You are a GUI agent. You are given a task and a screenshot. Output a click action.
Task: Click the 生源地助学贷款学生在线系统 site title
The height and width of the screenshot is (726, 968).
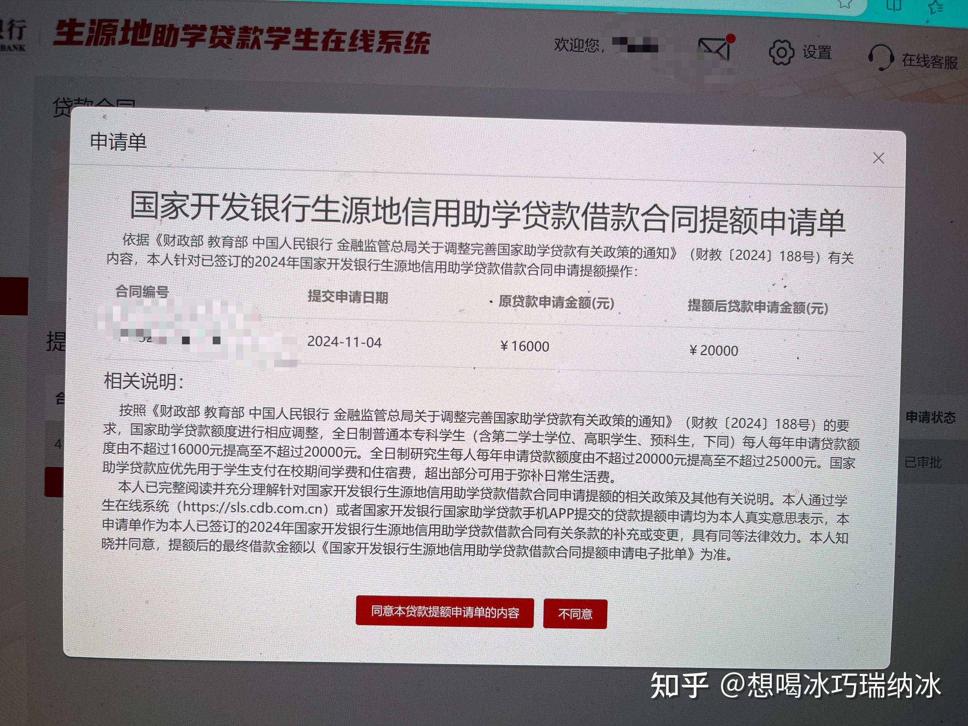(242, 37)
